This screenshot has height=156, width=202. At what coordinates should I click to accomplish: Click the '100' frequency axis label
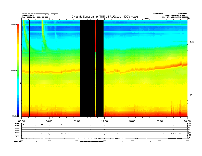(x=192, y=42)
